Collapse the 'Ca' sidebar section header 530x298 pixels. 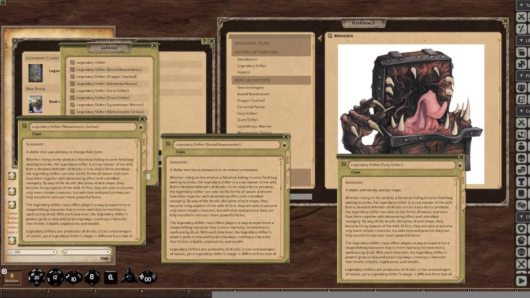[x=523, y=111]
